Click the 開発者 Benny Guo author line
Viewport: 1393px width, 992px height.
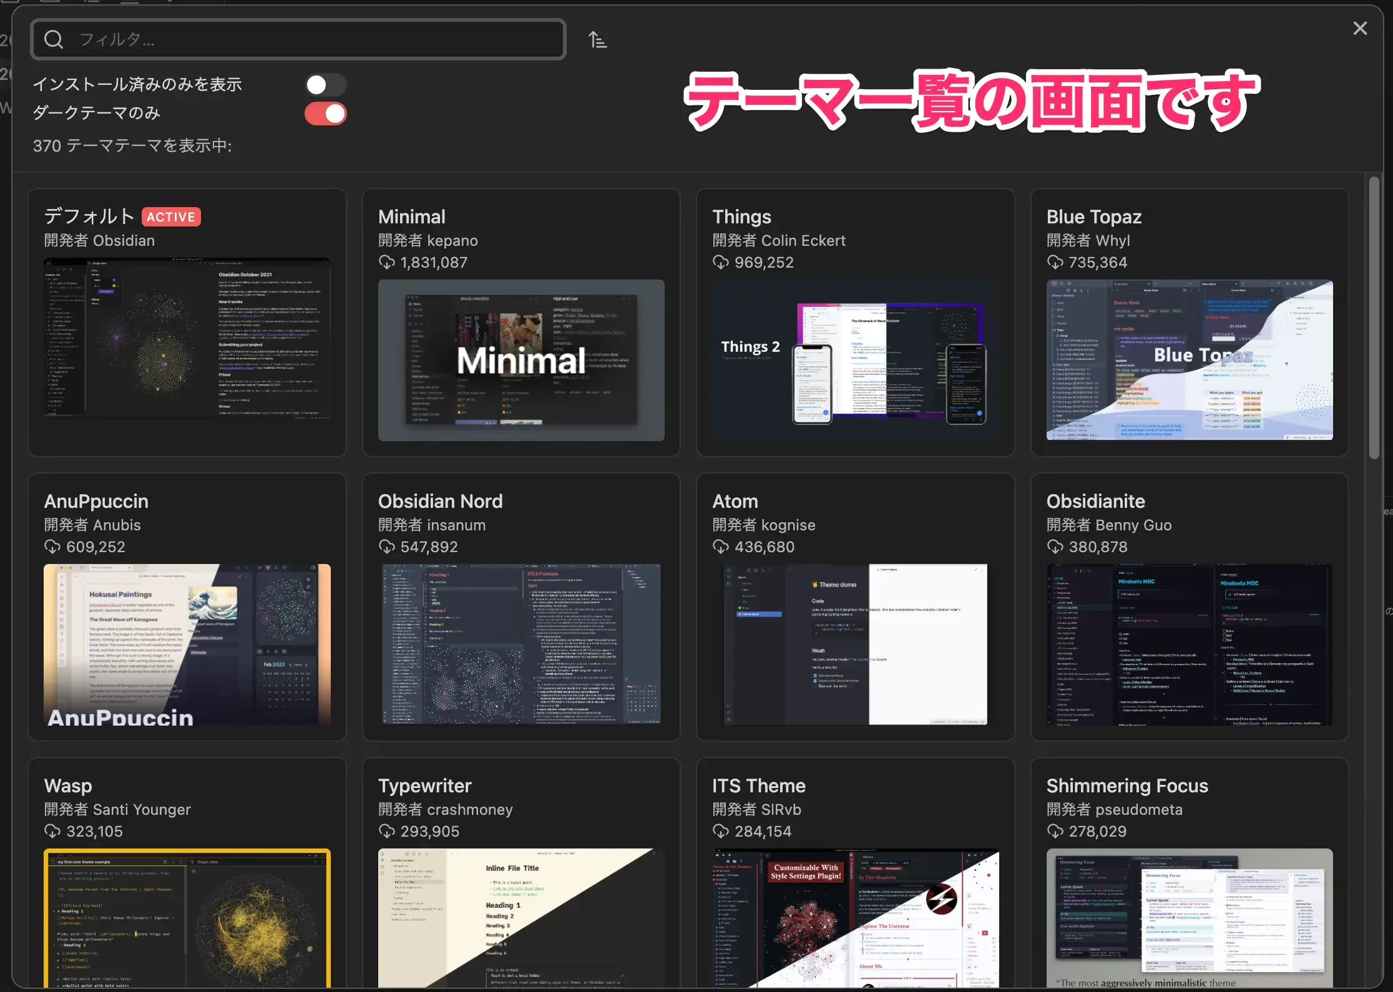pyautogui.click(x=1109, y=525)
